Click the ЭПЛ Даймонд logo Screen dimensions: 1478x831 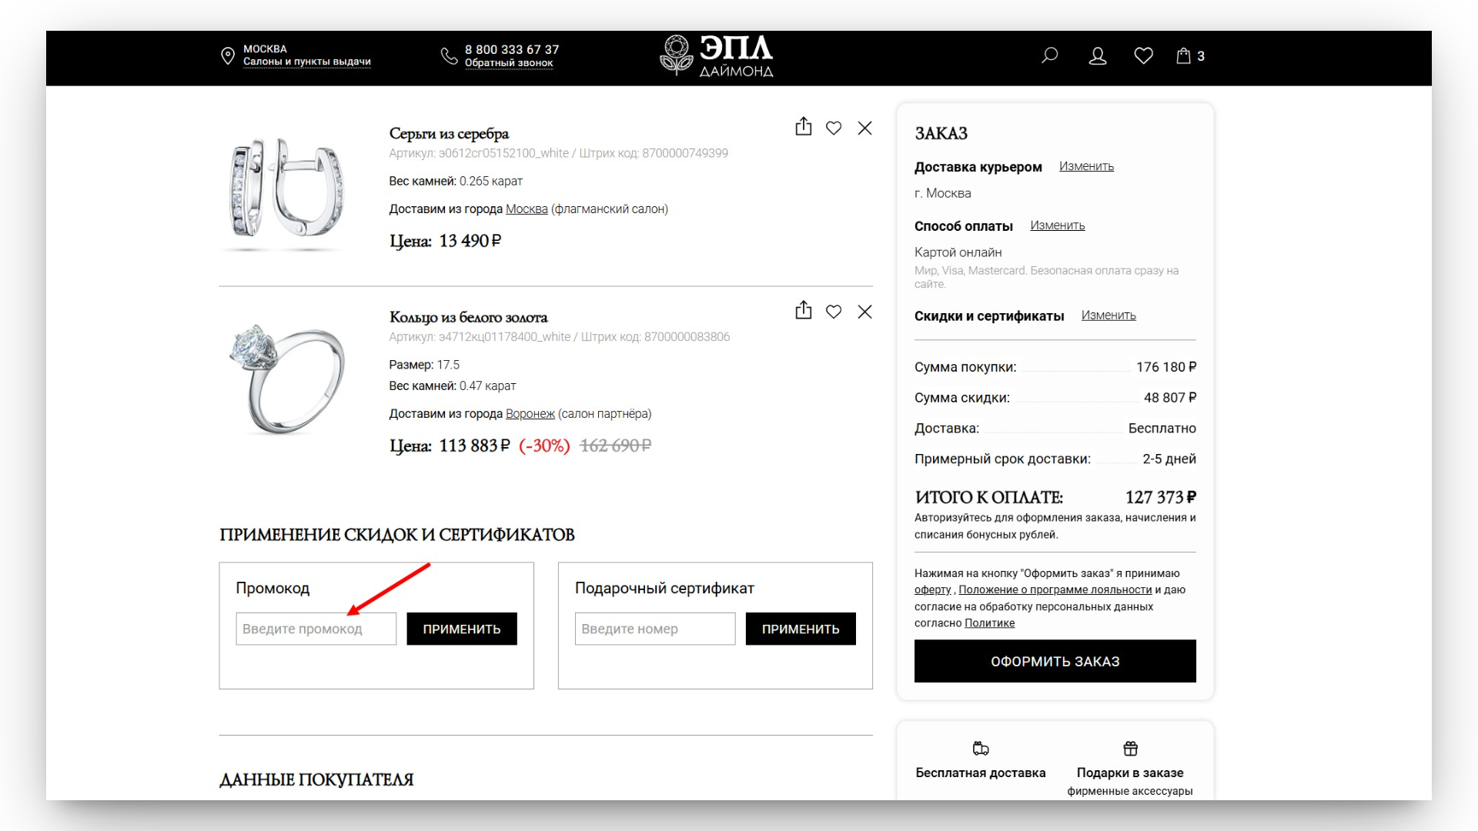tap(717, 56)
